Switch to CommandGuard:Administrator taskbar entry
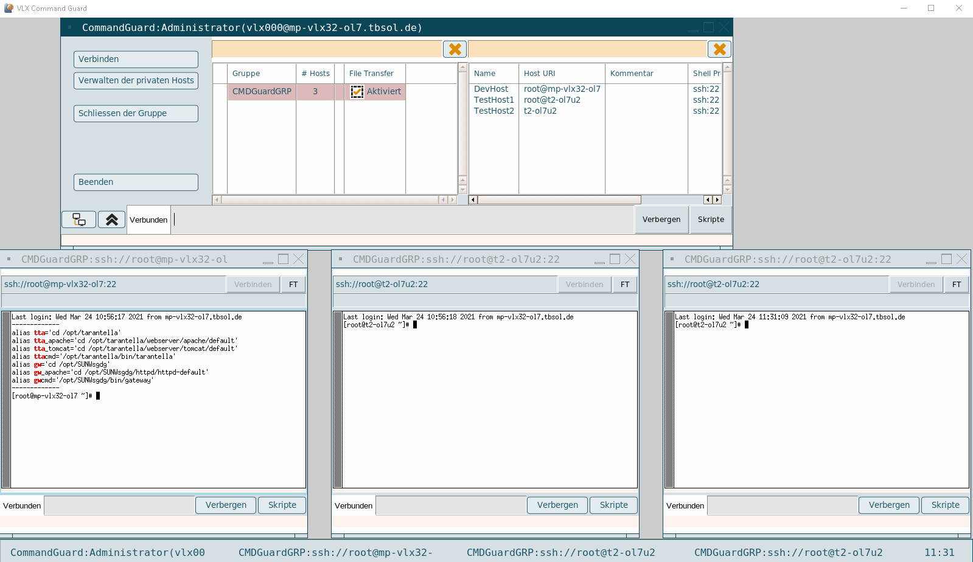Viewport: 973px width, 562px height. click(108, 552)
